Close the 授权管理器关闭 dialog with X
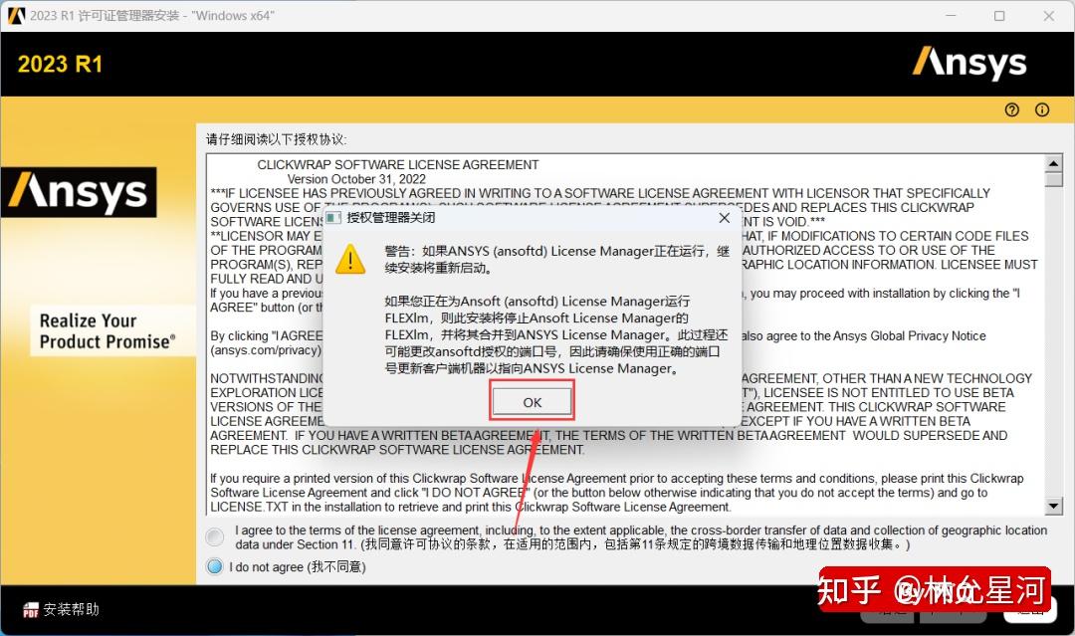The width and height of the screenshot is (1075, 636). tap(724, 217)
